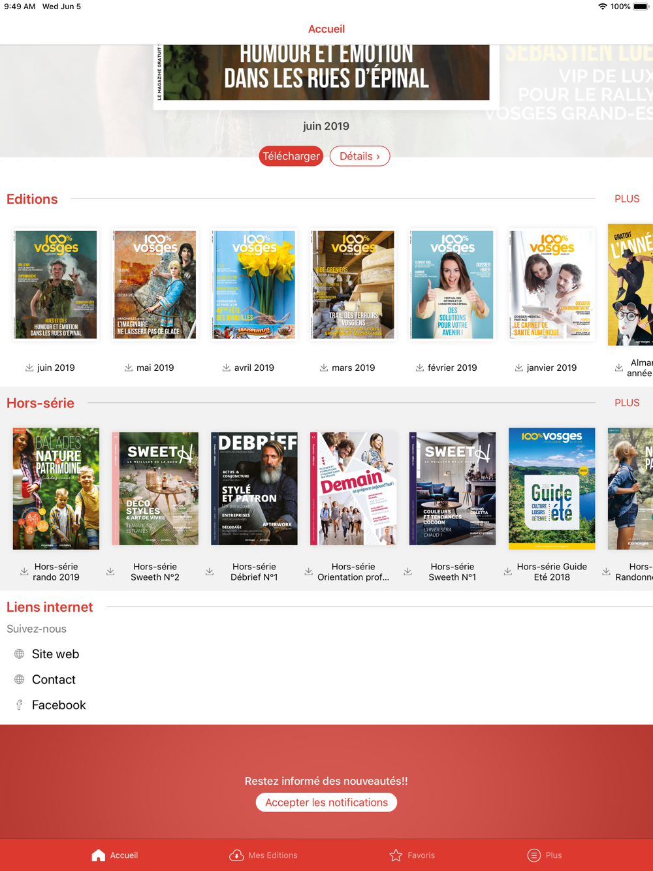Screen dimensions: 653x871
Task: Click the globe icon beside Contact
Action: (x=20, y=679)
